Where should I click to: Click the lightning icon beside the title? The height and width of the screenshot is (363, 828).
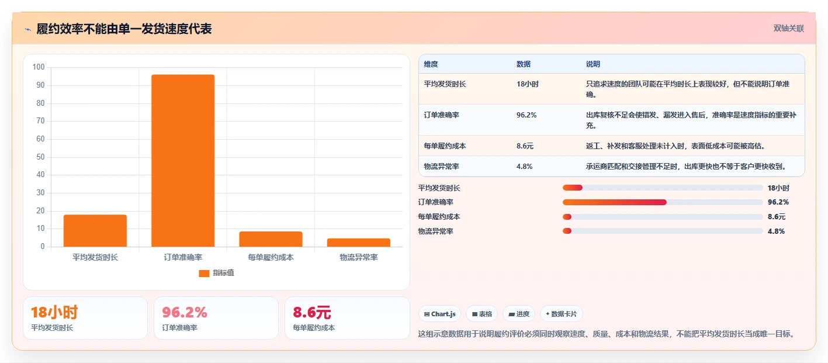(x=27, y=29)
